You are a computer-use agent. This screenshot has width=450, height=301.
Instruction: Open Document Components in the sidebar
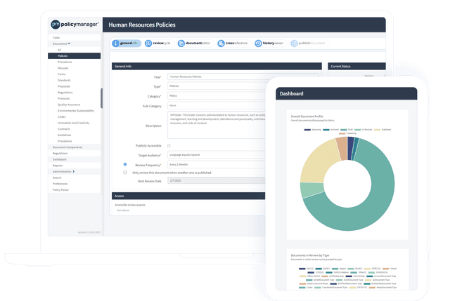pyautogui.click(x=67, y=147)
